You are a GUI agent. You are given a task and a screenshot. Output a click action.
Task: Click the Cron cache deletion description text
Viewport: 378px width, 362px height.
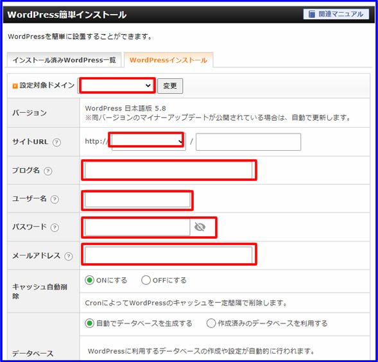pyautogui.click(x=186, y=303)
